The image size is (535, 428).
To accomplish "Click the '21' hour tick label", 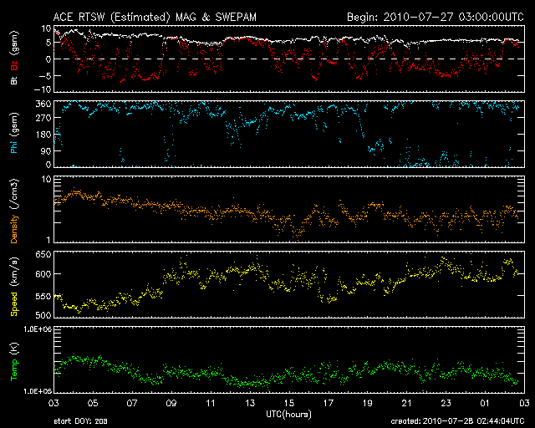I will tap(407, 404).
